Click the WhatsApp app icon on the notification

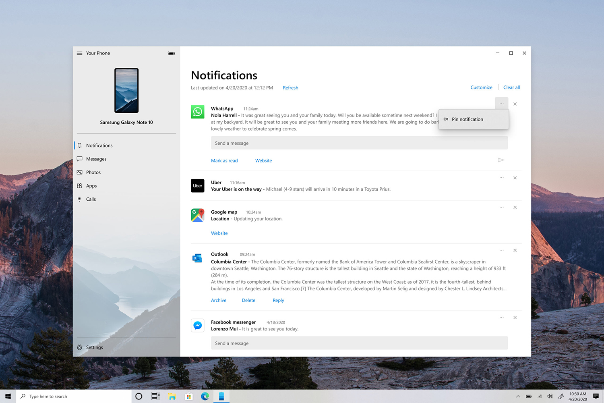click(x=197, y=112)
